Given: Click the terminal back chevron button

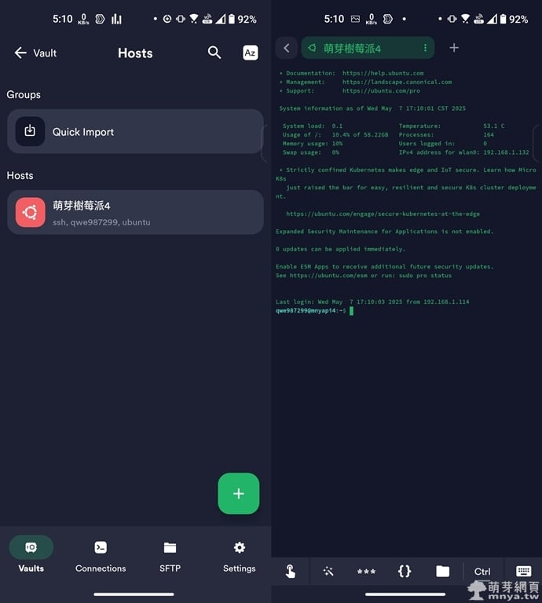Looking at the screenshot, I should (287, 48).
